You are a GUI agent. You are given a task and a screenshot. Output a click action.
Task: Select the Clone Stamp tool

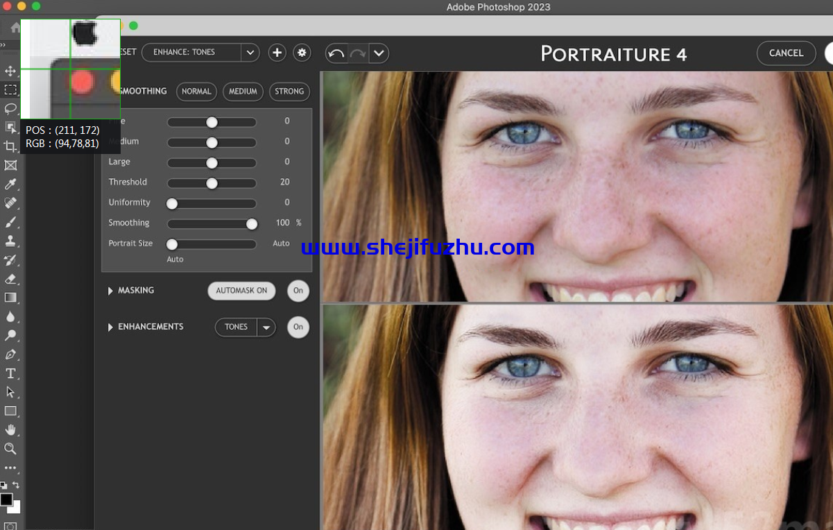point(10,241)
